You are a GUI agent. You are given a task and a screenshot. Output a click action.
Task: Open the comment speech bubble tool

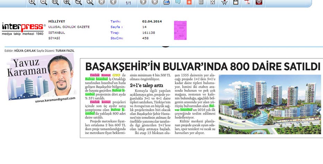pos(178,2)
